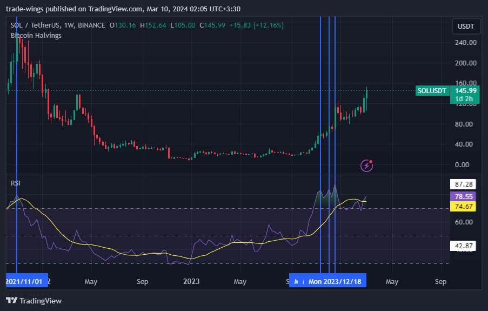Click the 145.99 current price tag

point(465,91)
